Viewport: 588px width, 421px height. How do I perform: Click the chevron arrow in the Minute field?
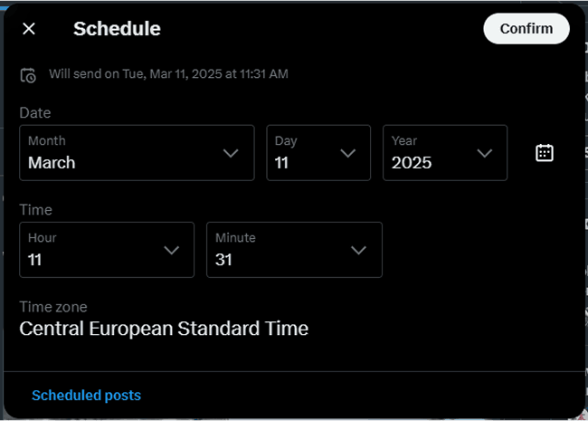coord(358,250)
